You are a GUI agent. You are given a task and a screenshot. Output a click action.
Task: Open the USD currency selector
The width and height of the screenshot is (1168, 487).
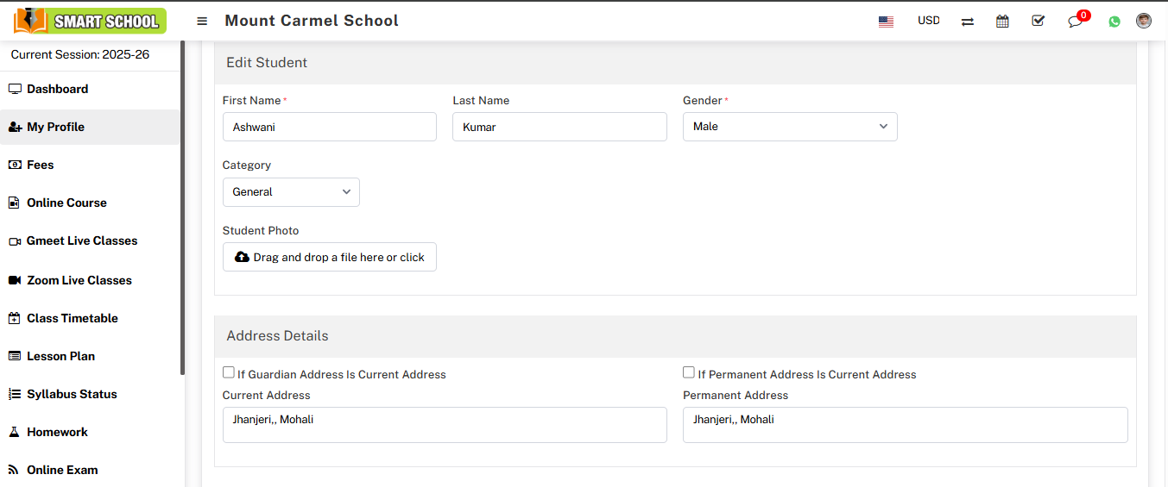coord(929,21)
